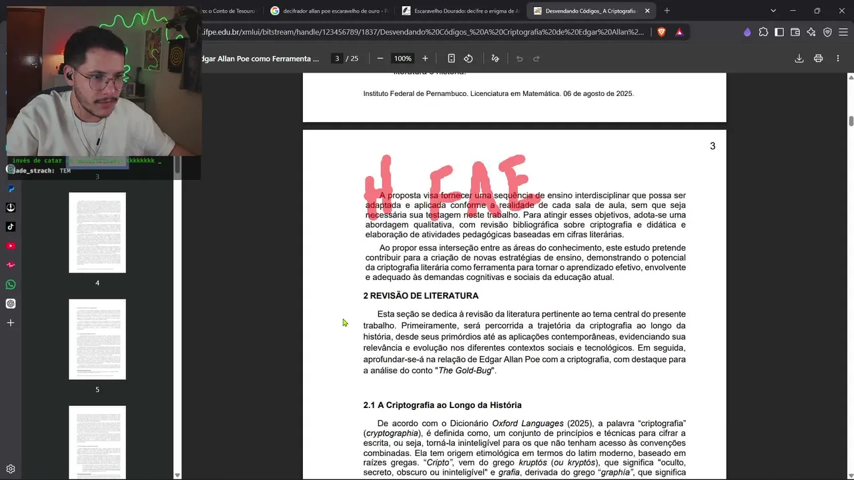Open the browser main hamburger menu

[x=843, y=32]
